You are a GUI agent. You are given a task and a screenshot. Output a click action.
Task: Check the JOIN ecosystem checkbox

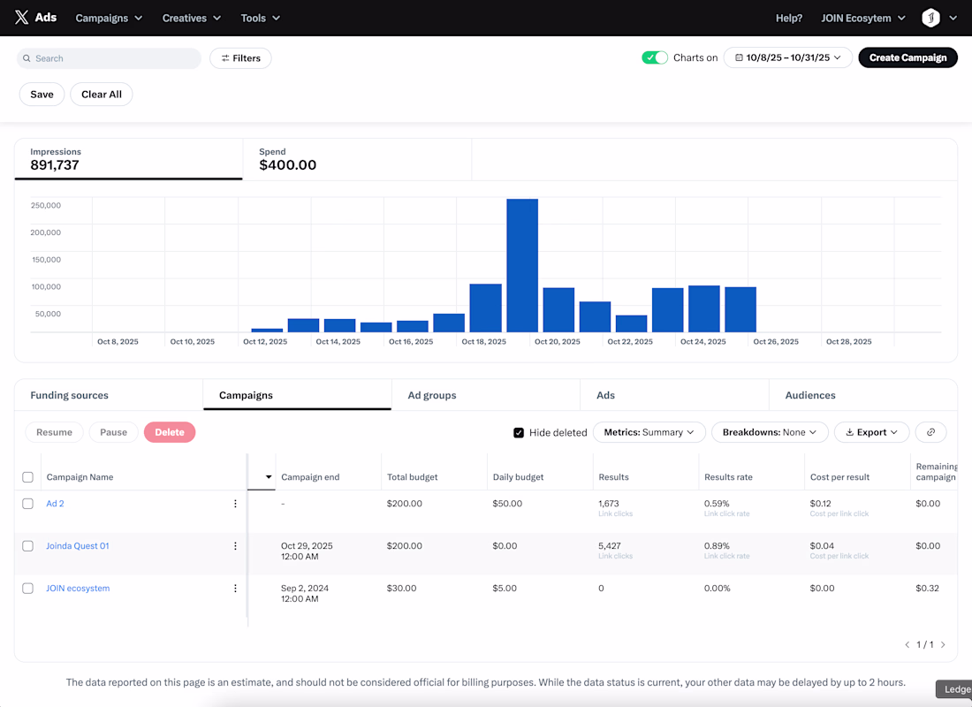(28, 588)
